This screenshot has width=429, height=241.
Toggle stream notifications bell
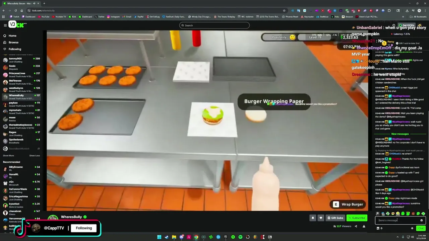click(313, 218)
